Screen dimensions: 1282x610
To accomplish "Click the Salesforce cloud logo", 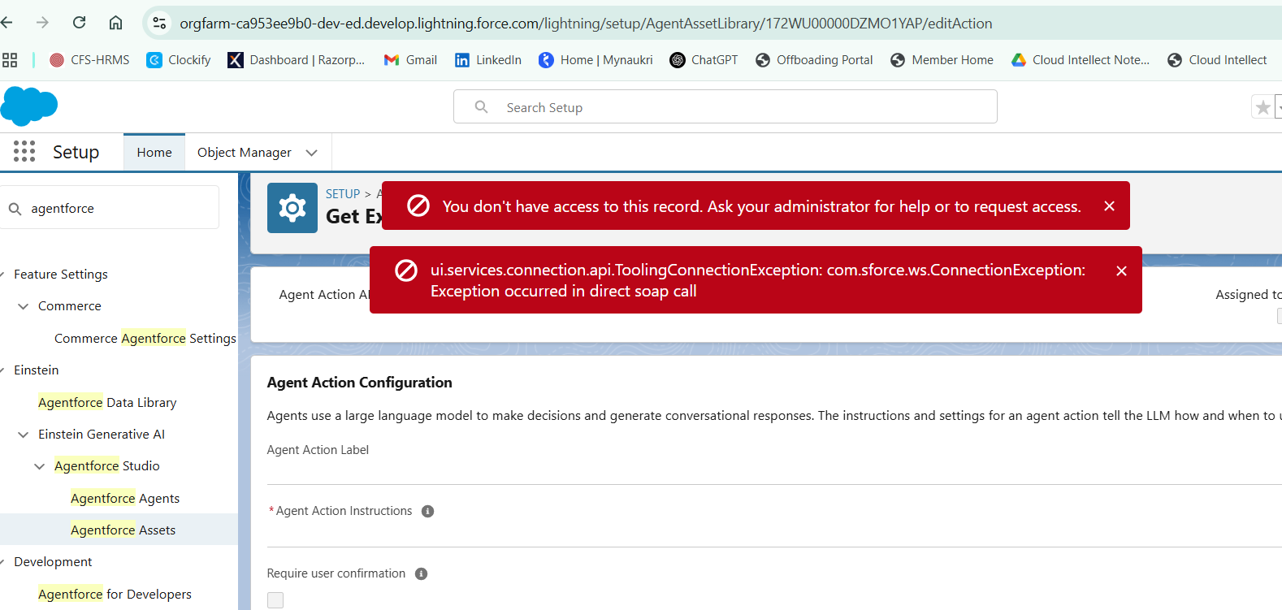I will coord(29,106).
